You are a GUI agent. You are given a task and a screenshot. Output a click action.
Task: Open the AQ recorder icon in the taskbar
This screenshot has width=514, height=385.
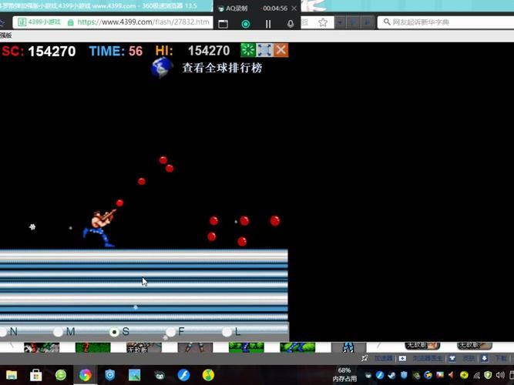tap(160, 375)
